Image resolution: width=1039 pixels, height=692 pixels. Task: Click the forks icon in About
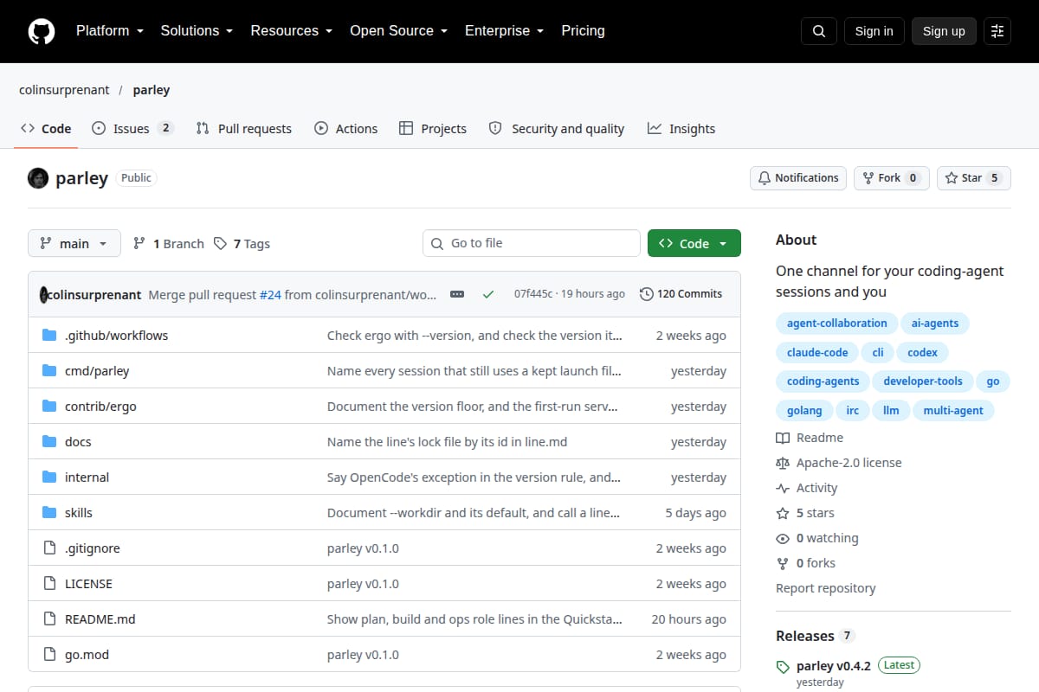click(x=783, y=563)
